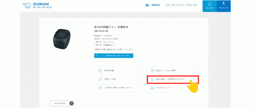Select the purchase date 2022/01/01 line
255x108 pixels.
click(x=104, y=42)
